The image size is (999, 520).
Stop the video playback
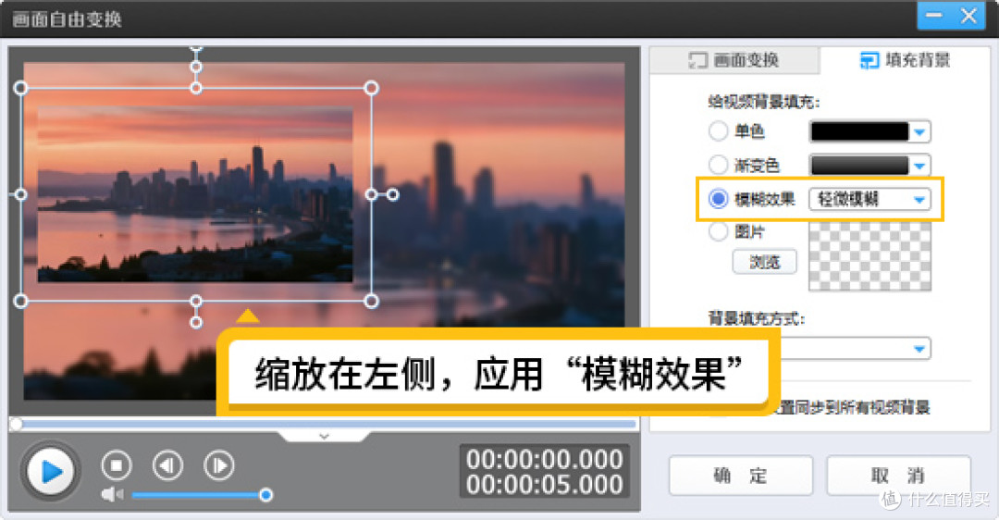[117, 465]
